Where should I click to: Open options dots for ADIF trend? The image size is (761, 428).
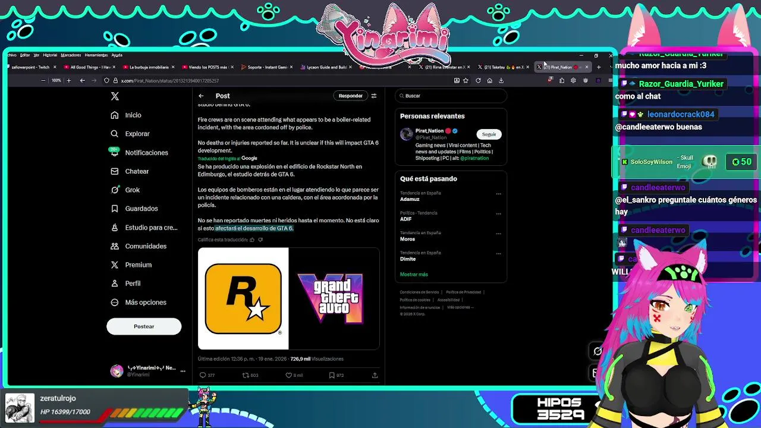(x=498, y=213)
